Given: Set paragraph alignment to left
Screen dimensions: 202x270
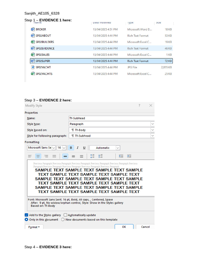Looking at the screenshot, I should coord(30,156).
